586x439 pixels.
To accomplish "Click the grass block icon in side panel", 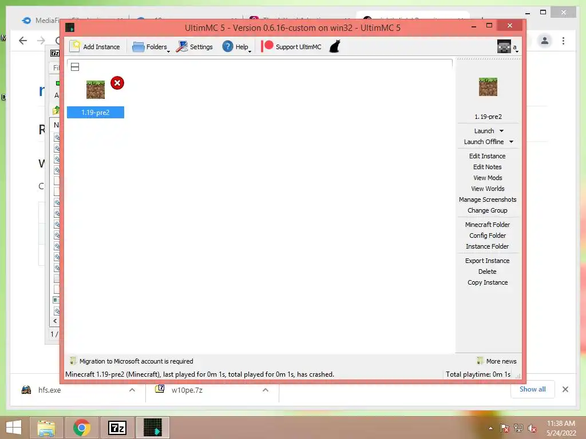I will [x=488, y=87].
